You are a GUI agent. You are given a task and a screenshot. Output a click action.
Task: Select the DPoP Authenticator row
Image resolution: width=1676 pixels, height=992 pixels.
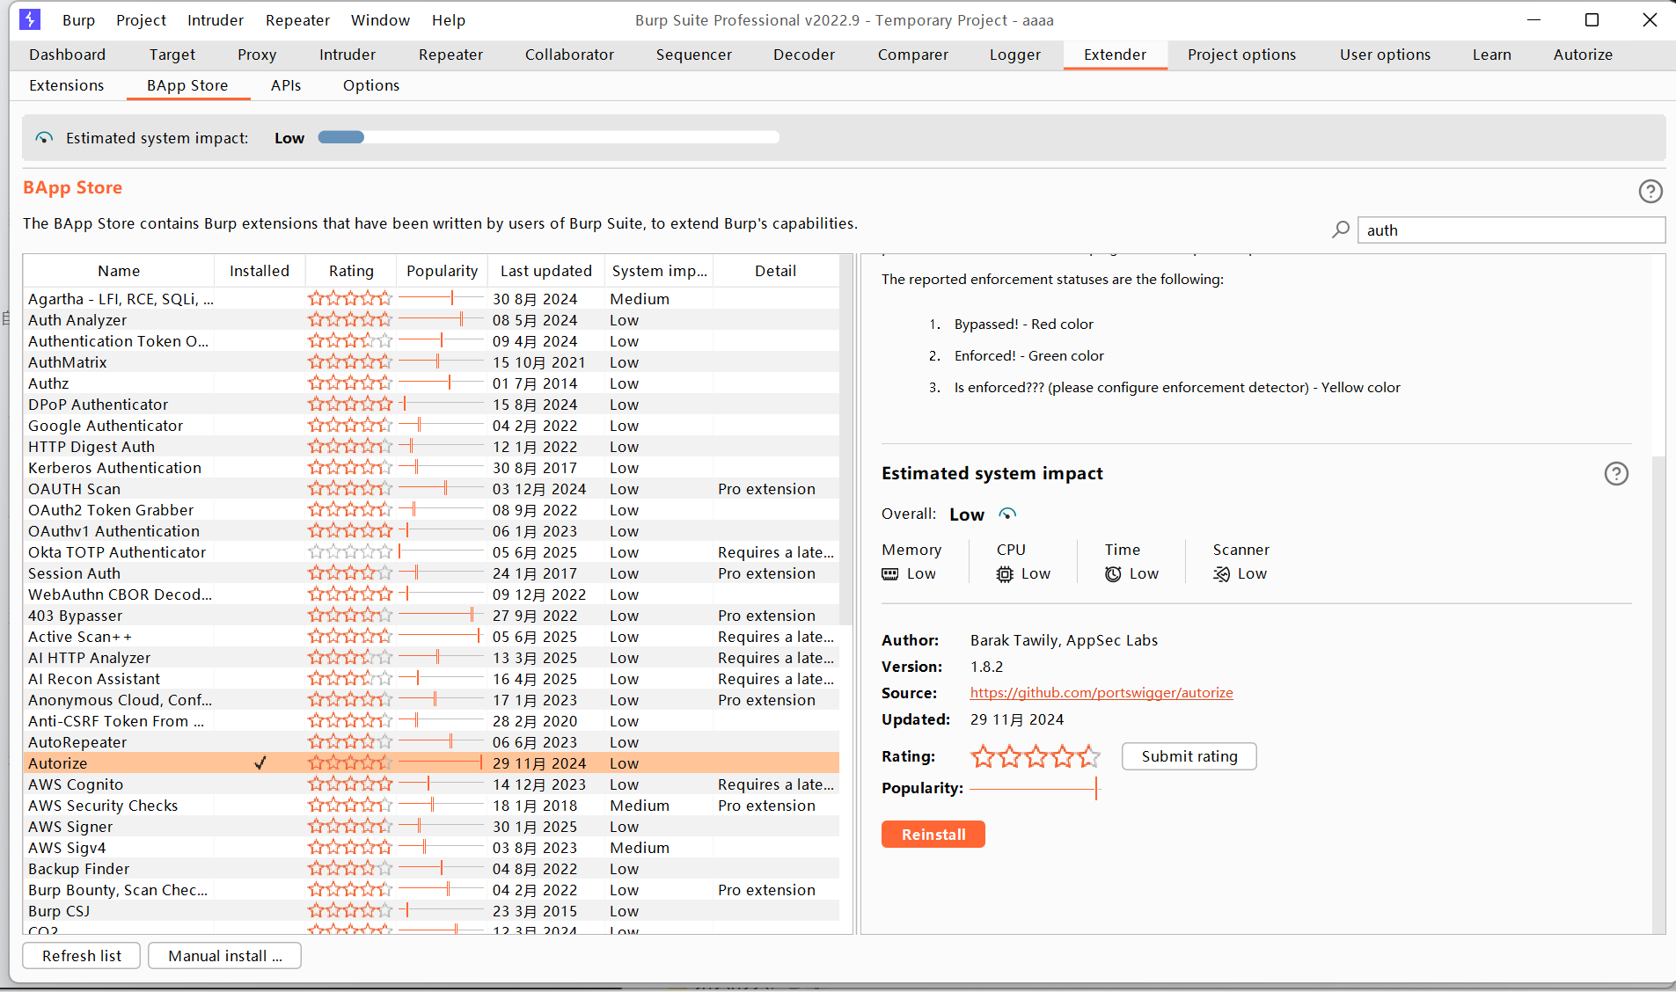coord(431,405)
